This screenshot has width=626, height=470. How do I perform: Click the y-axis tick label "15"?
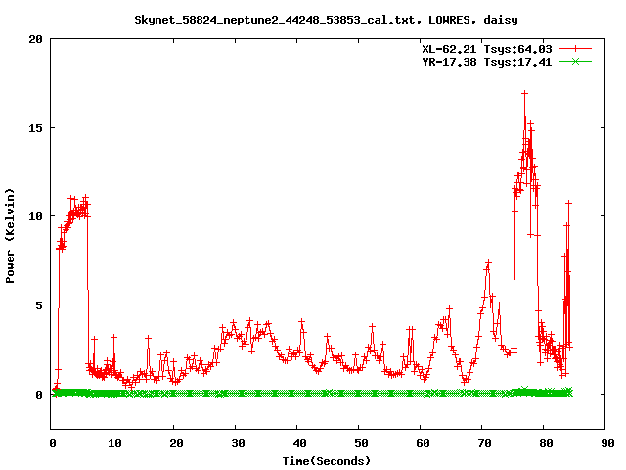pos(35,128)
